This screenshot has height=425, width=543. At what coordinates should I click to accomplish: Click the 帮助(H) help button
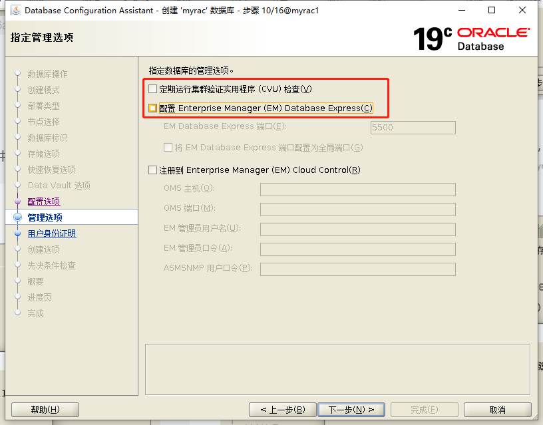pos(45,410)
